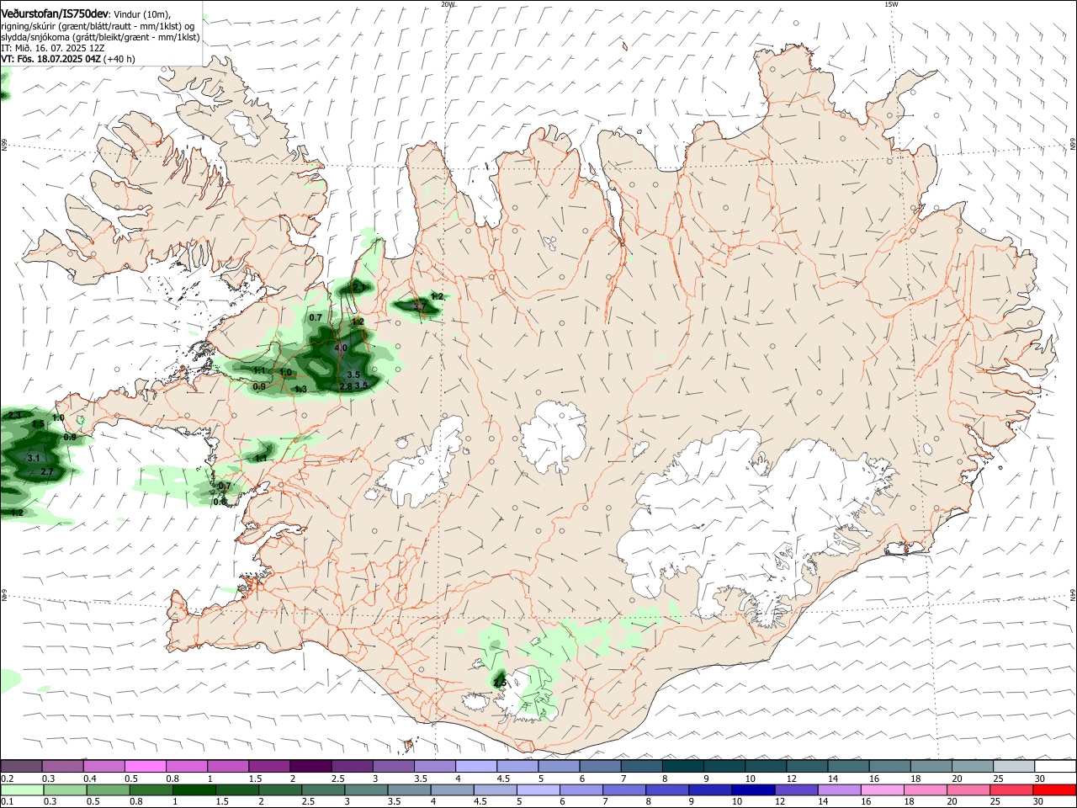Click the 2.1 precipitation label
The width and height of the screenshot is (1077, 808).
click(360, 287)
